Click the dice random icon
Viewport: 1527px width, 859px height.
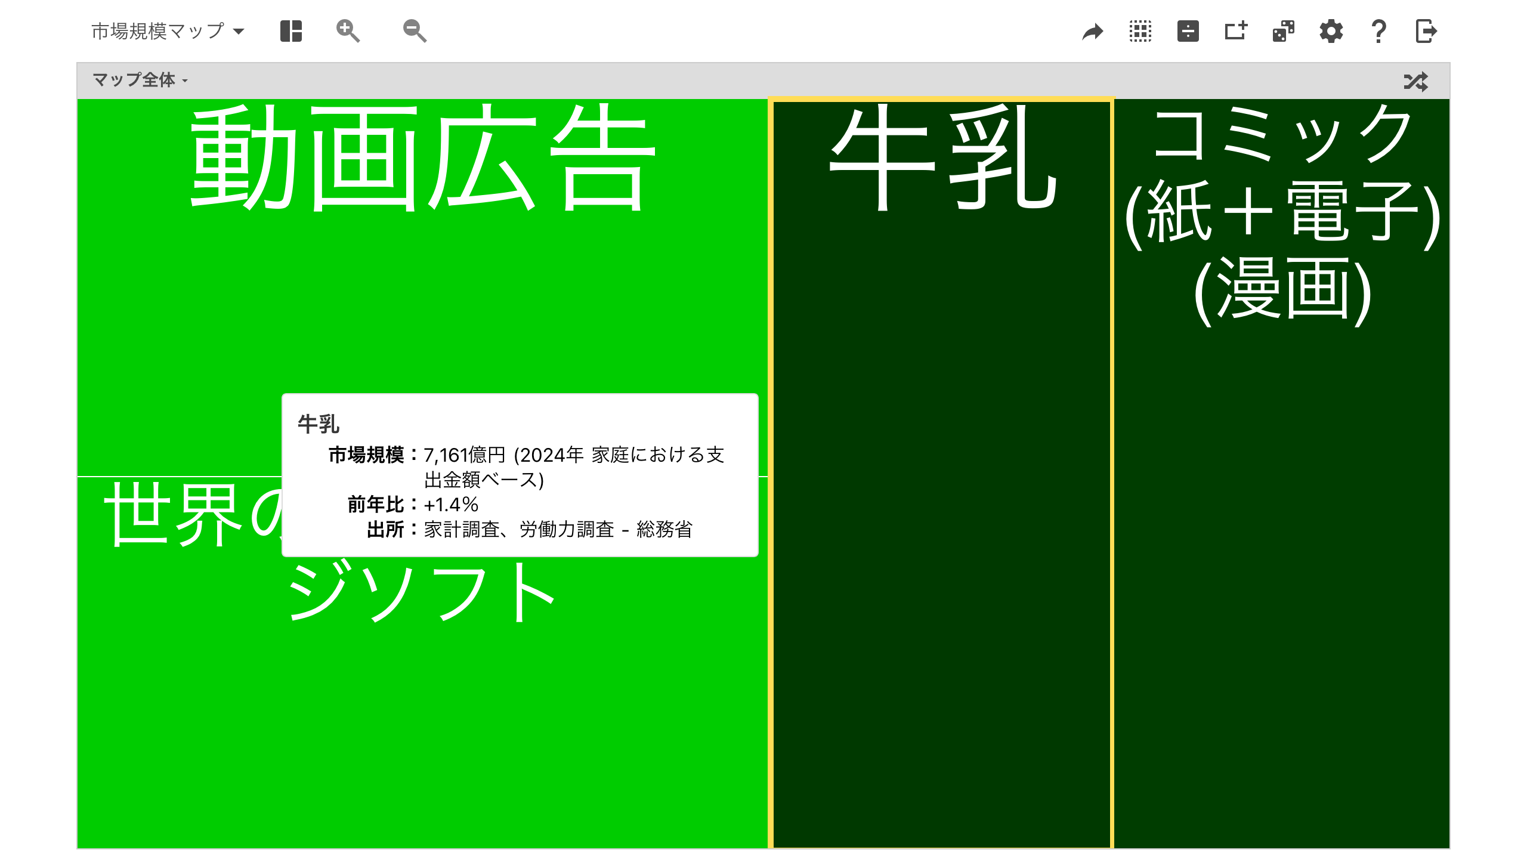pos(1284,31)
